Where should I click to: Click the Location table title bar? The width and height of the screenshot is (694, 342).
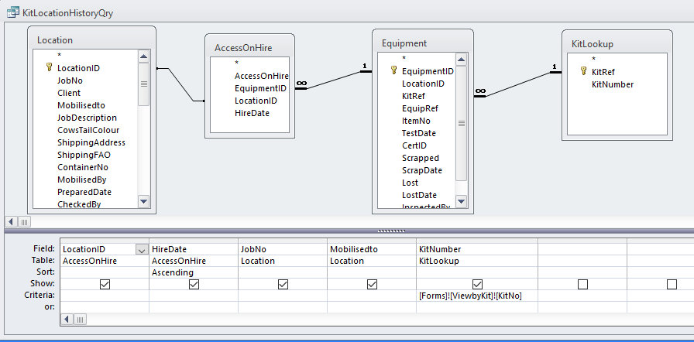coord(91,39)
